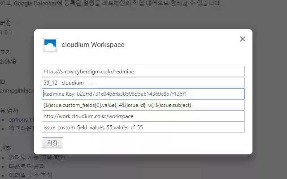Click the Redmine URL input field

coord(143,72)
